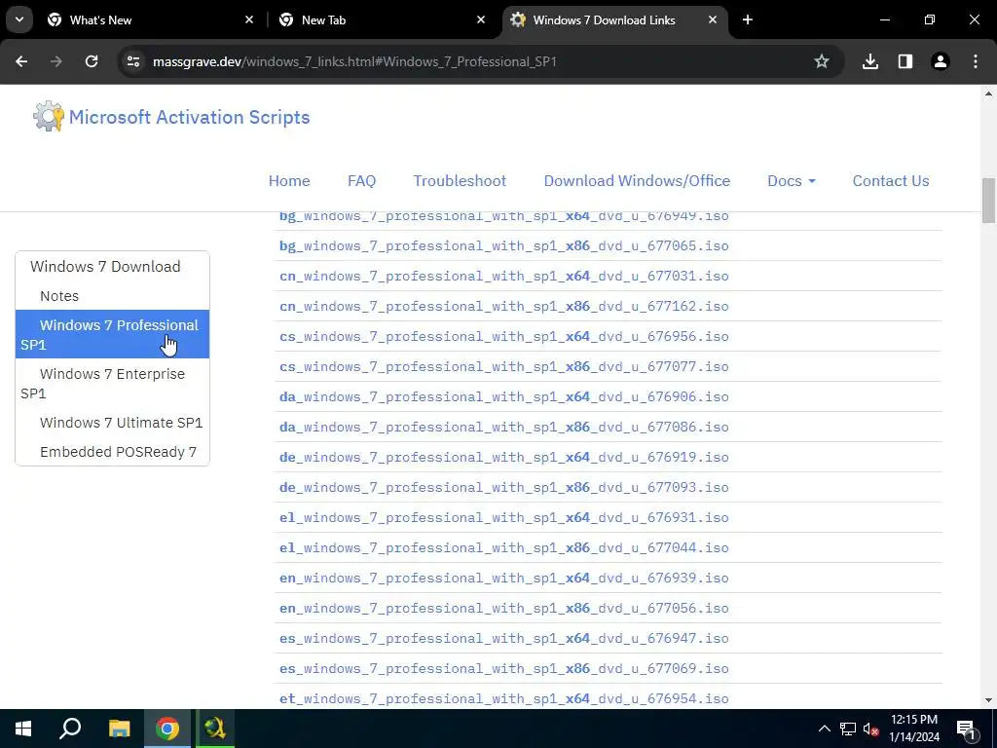Open the Chrome downloads icon
This screenshot has height=748, width=997.
tap(870, 61)
